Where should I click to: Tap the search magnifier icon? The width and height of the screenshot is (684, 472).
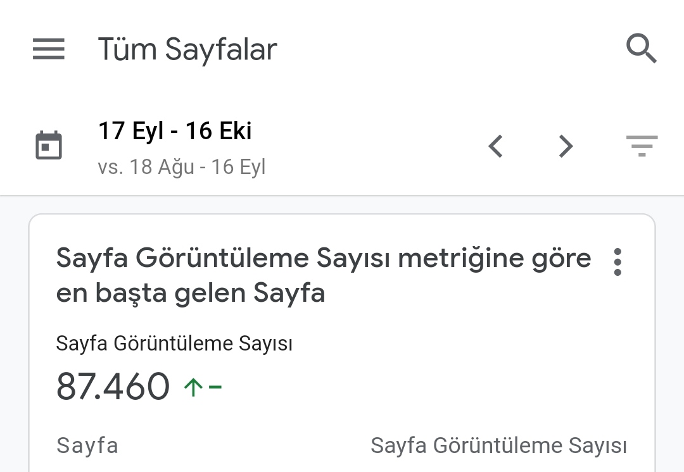[641, 48]
